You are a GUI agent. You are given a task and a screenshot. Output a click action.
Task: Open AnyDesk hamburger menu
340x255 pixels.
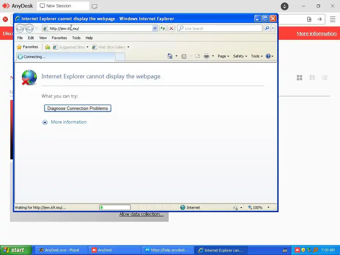pyautogui.click(x=333, y=19)
